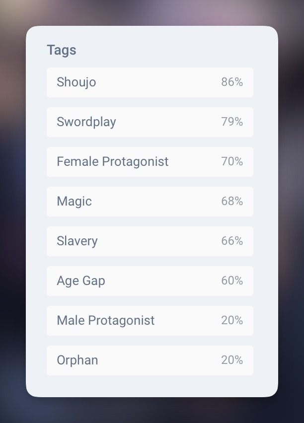
Task: Open the Shoujo tag
Action: [150, 82]
